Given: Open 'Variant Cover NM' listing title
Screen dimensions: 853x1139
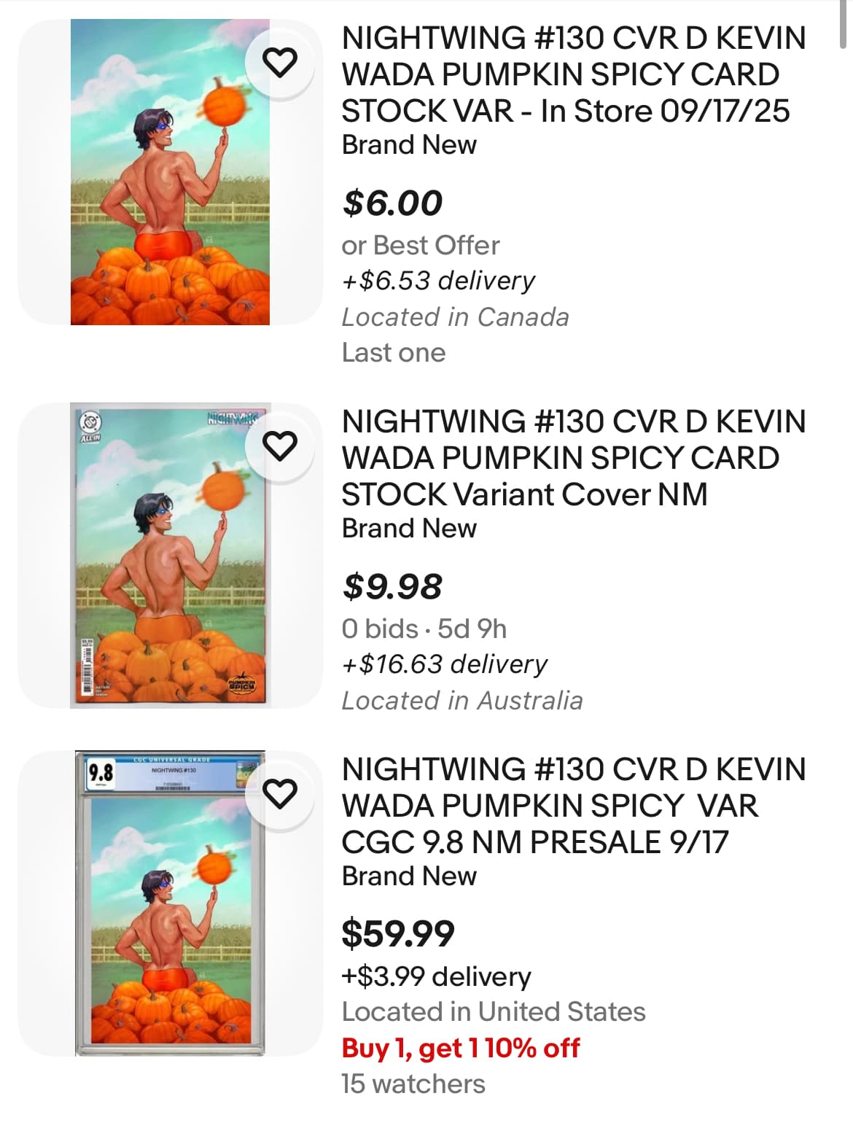Looking at the screenshot, I should pyautogui.click(x=573, y=458).
